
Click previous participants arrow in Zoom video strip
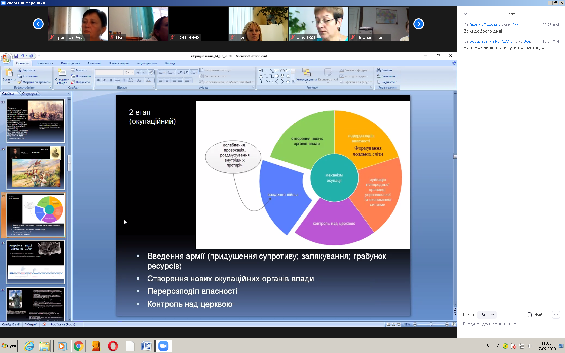tap(38, 24)
